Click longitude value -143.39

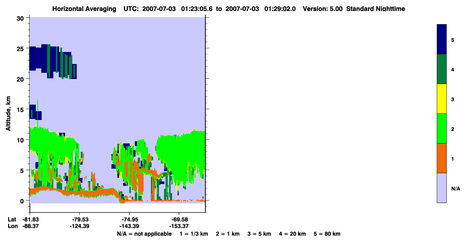pos(129,226)
